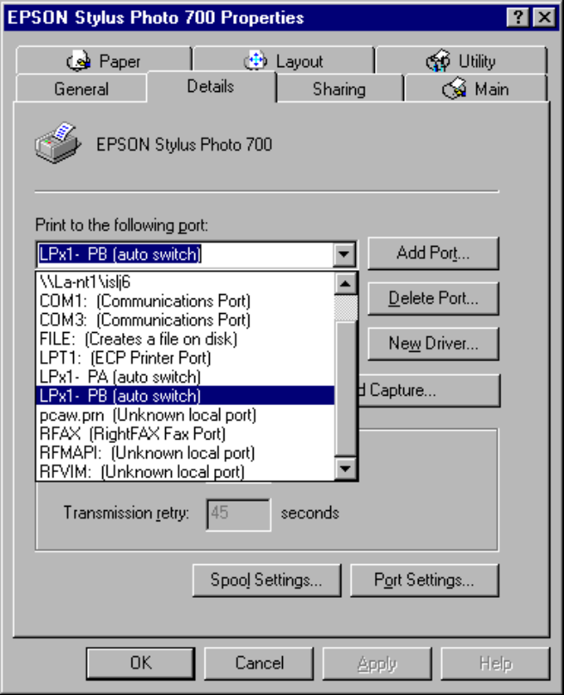Image resolution: width=564 pixels, height=695 pixels.
Task: Close the Properties dialog with X
Action: click(x=544, y=18)
